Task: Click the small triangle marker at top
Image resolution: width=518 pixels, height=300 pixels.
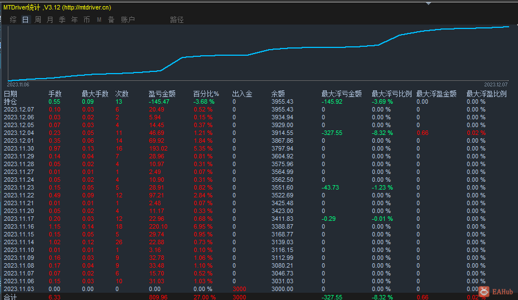Action: coord(428,3)
